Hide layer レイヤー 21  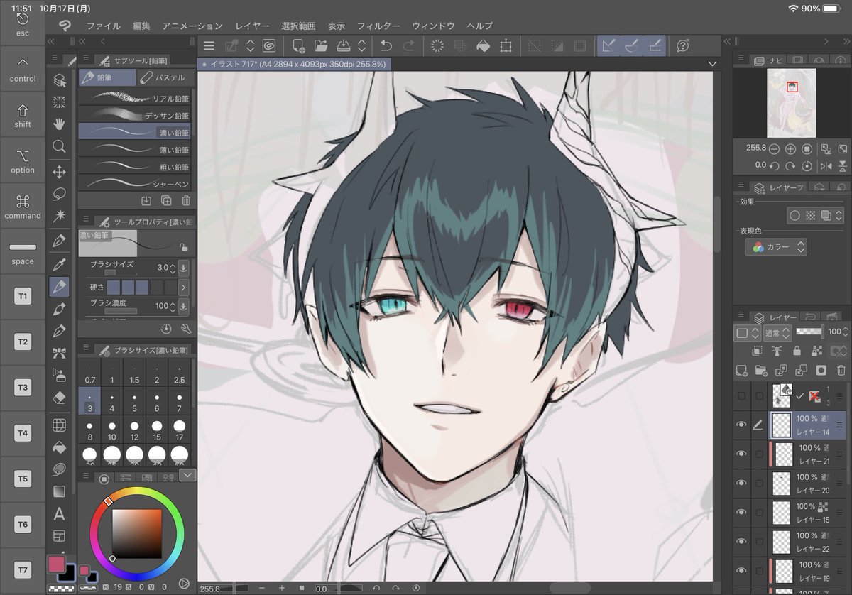tap(741, 454)
